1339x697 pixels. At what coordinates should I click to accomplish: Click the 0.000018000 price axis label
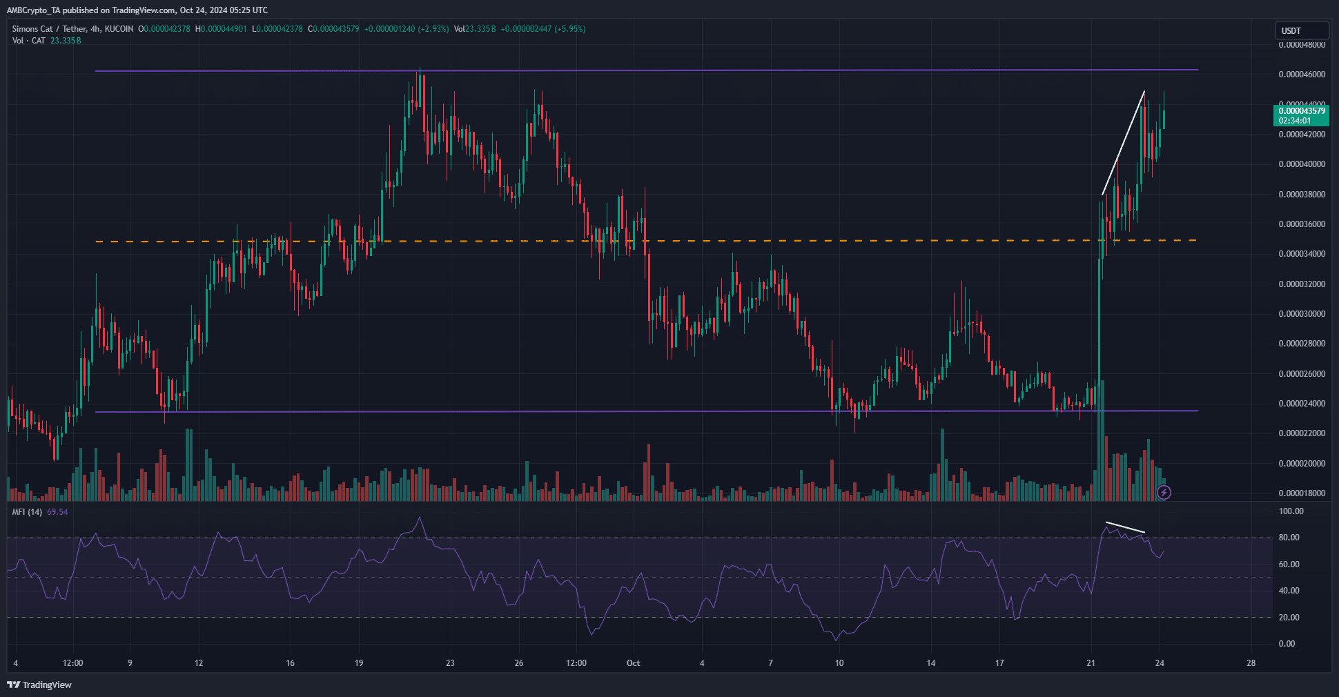[1302, 493]
